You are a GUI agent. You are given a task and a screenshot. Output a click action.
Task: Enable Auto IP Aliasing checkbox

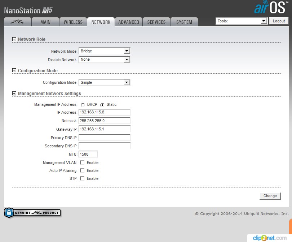click(x=82, y=170)
